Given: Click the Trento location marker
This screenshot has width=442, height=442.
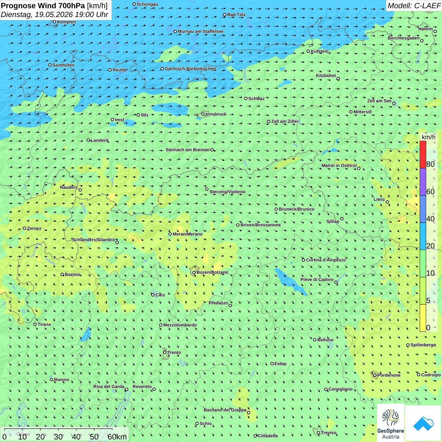Looking at the screenshot, I should (165, 352).
